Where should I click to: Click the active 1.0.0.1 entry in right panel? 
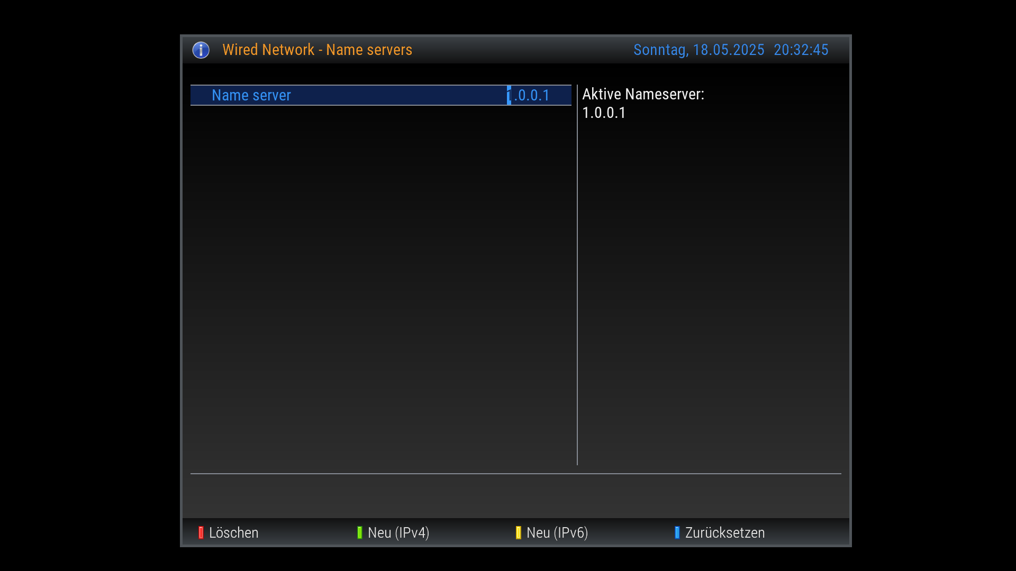pos(604,113)
